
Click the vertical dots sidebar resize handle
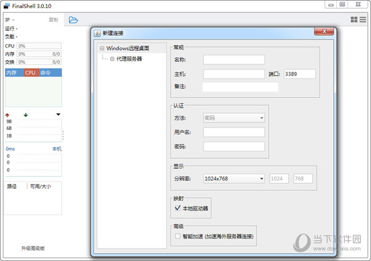tap(63, 134)
